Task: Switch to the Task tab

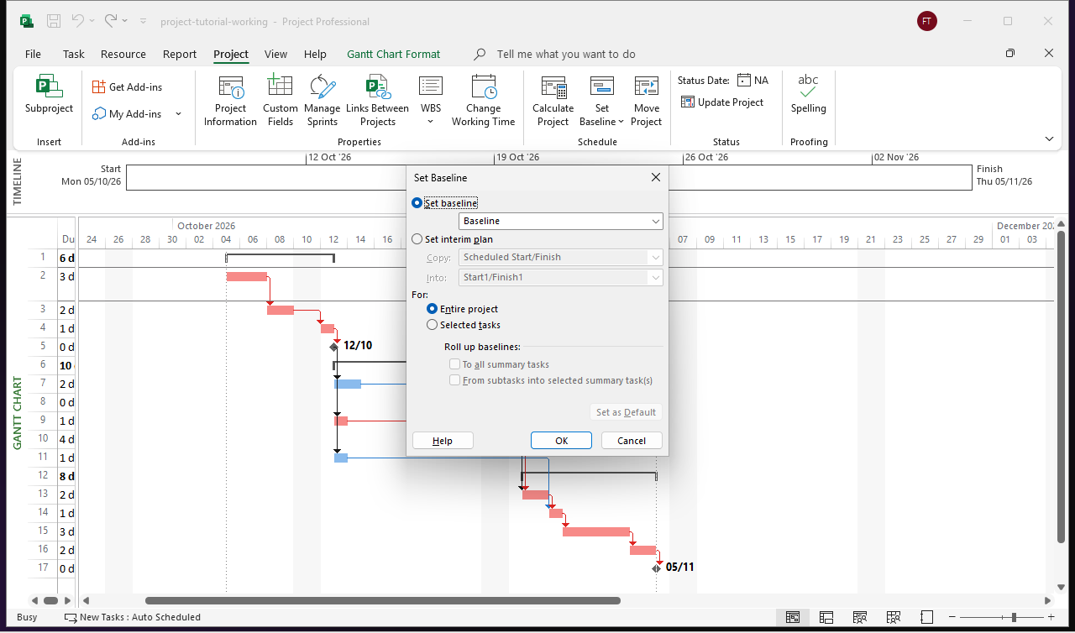Action: (74, 54)
